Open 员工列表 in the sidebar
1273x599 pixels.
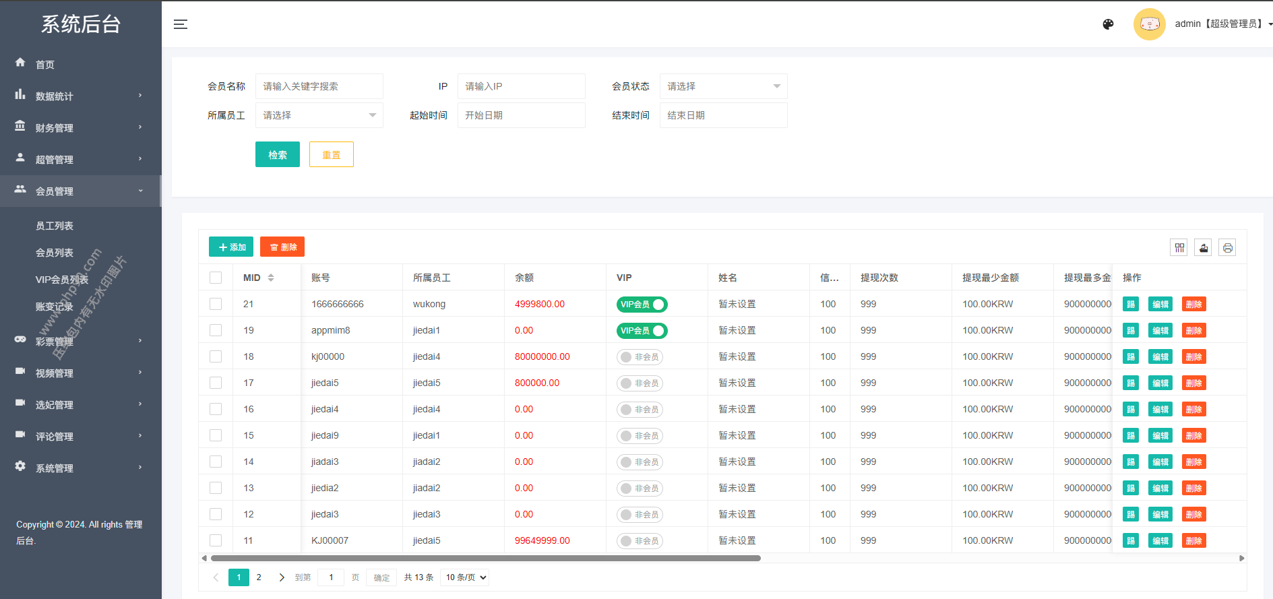55,226
